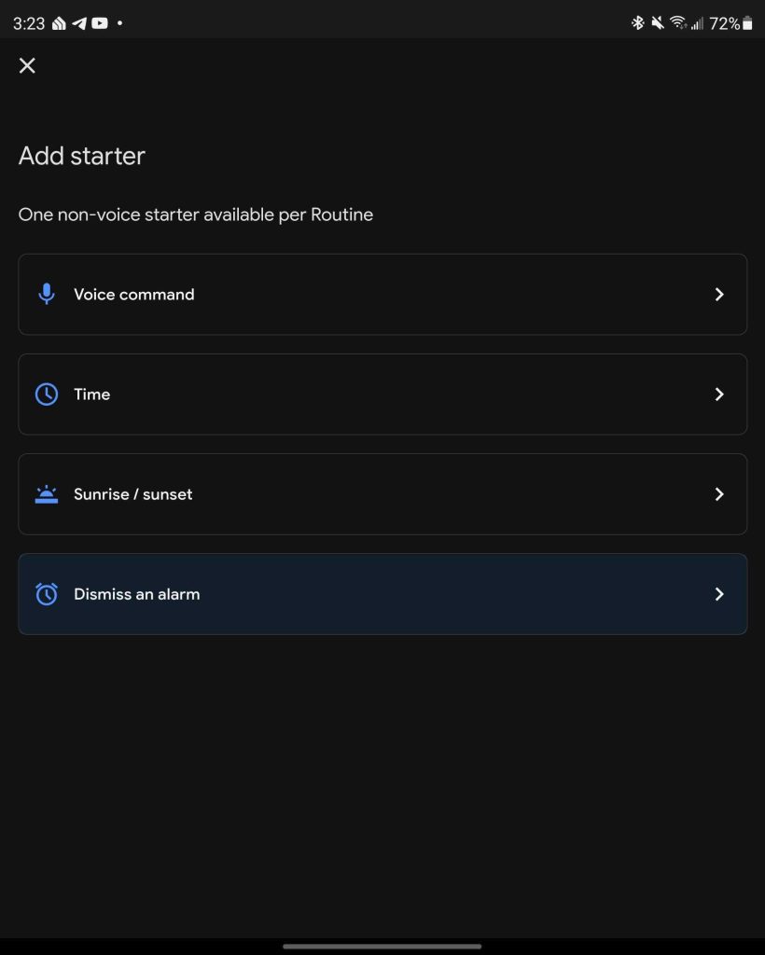765x955 pixels.
Task: Click the Telegram notification icon in status bar
Action: click(x=79, y=23)
